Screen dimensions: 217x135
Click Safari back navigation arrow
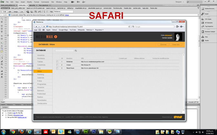pos(36,27)
